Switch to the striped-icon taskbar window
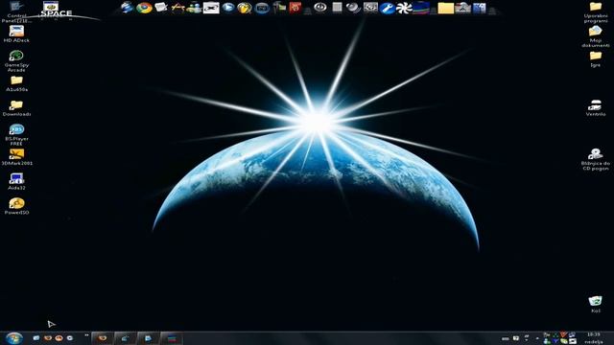 [171, 338]
